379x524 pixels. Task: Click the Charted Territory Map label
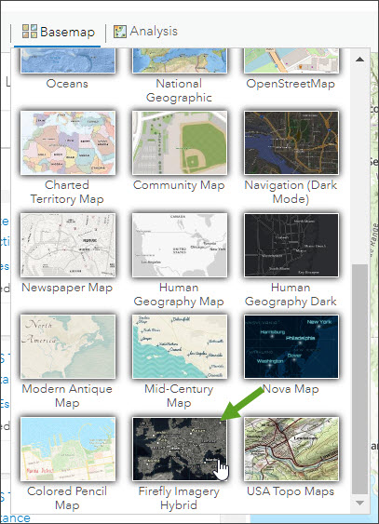point(67,192)
